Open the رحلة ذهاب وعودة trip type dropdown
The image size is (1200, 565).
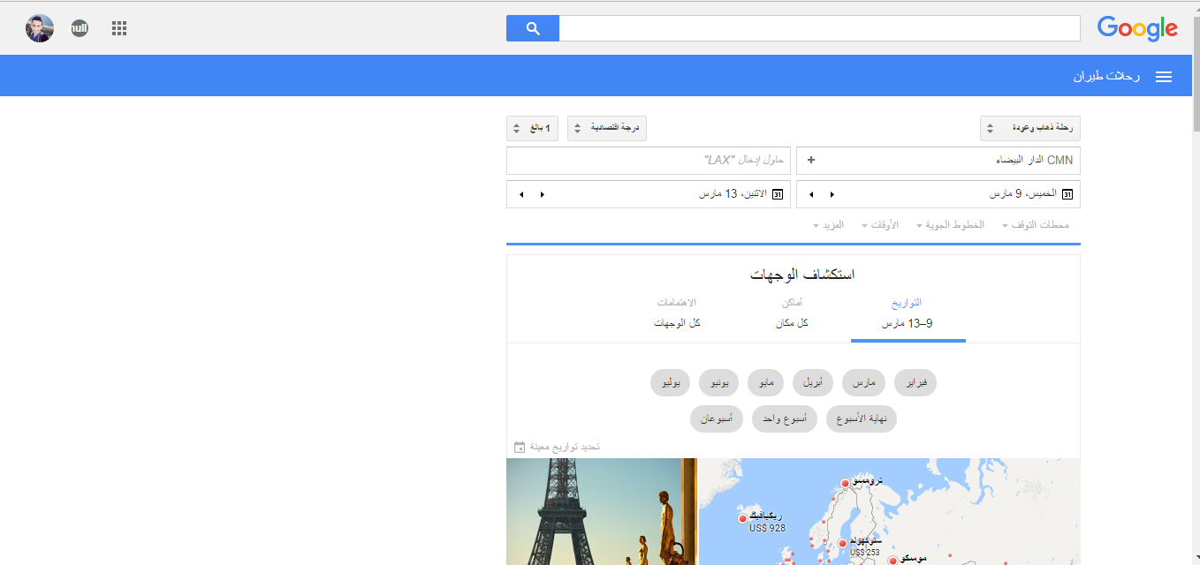pos(1029,129)
